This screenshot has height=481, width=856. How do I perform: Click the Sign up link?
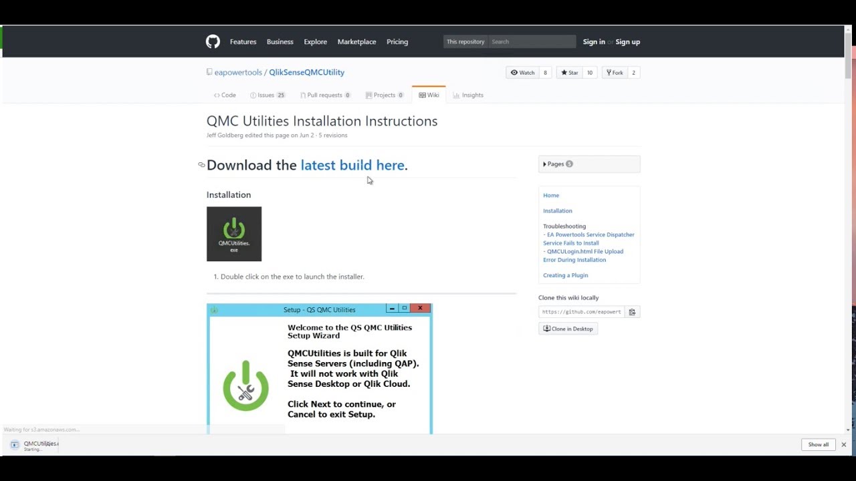[627, 42]
